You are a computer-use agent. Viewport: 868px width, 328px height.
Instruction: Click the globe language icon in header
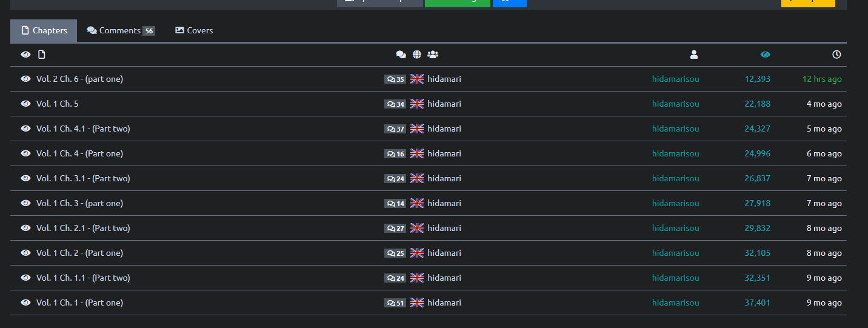coord(417,55)
